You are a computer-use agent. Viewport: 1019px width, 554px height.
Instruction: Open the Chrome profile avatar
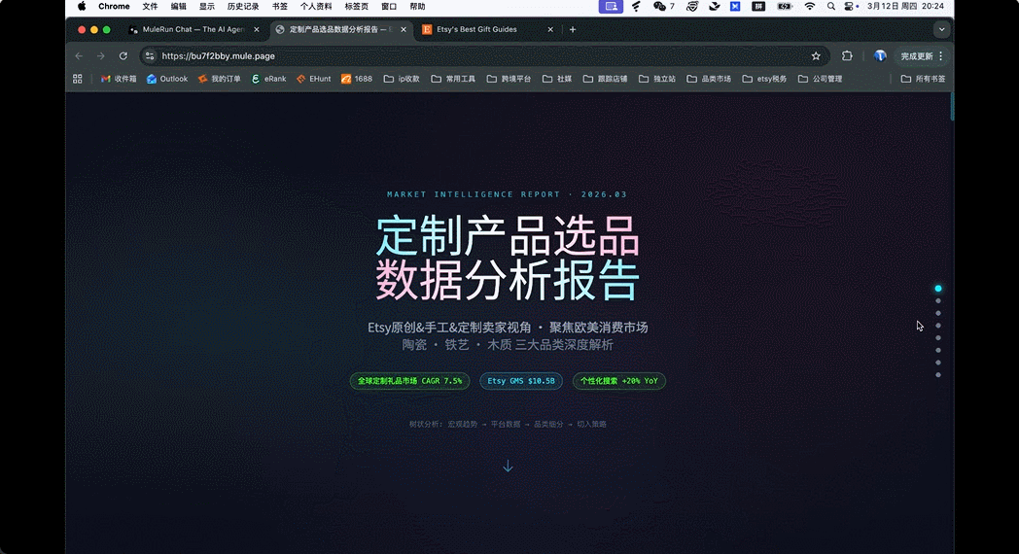pyautogui.click(x=880, y=55)
